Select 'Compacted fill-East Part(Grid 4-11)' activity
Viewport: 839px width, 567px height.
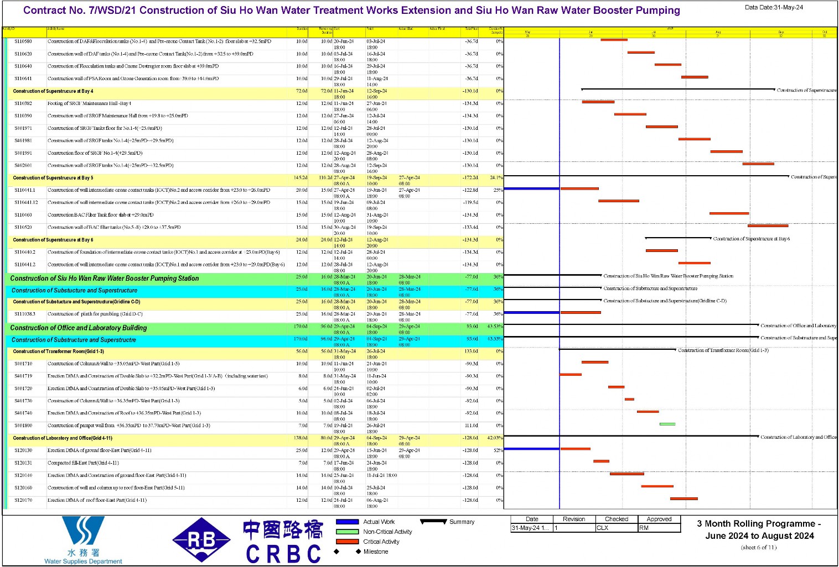click(x=83, y=463)
